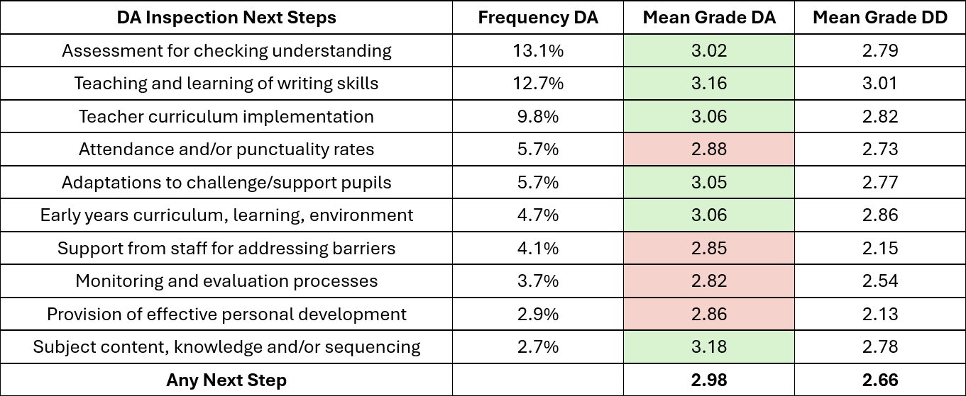Select the red 2.85 support from staff cell
The width and height of the screenshot is (966, 396).
(x=708, y=248)
